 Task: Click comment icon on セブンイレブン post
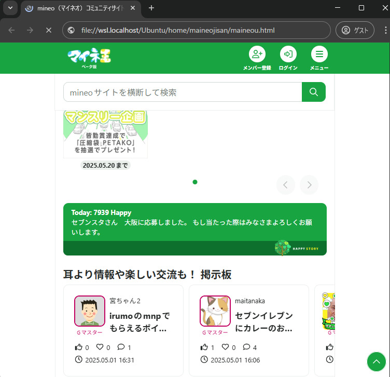pyautogui.click(x=246, y=347)
